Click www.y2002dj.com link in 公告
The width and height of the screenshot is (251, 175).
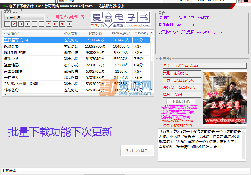[209, 32]
